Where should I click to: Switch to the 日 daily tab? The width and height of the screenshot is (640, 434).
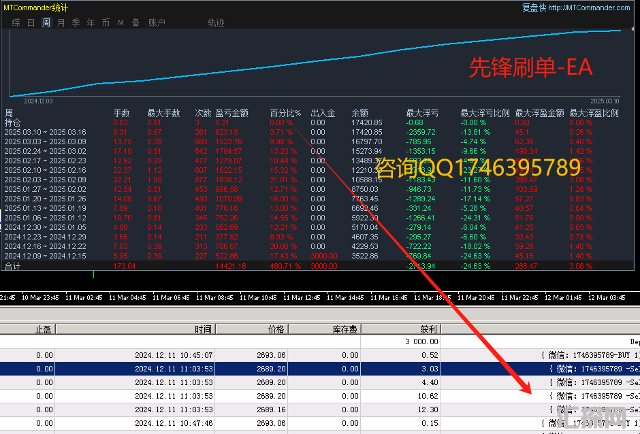(x=31, y=22)
